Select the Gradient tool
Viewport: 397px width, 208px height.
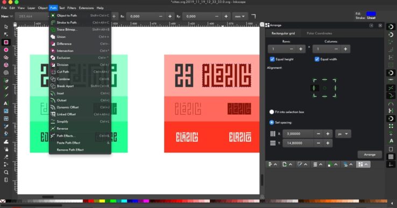[6, 111]
